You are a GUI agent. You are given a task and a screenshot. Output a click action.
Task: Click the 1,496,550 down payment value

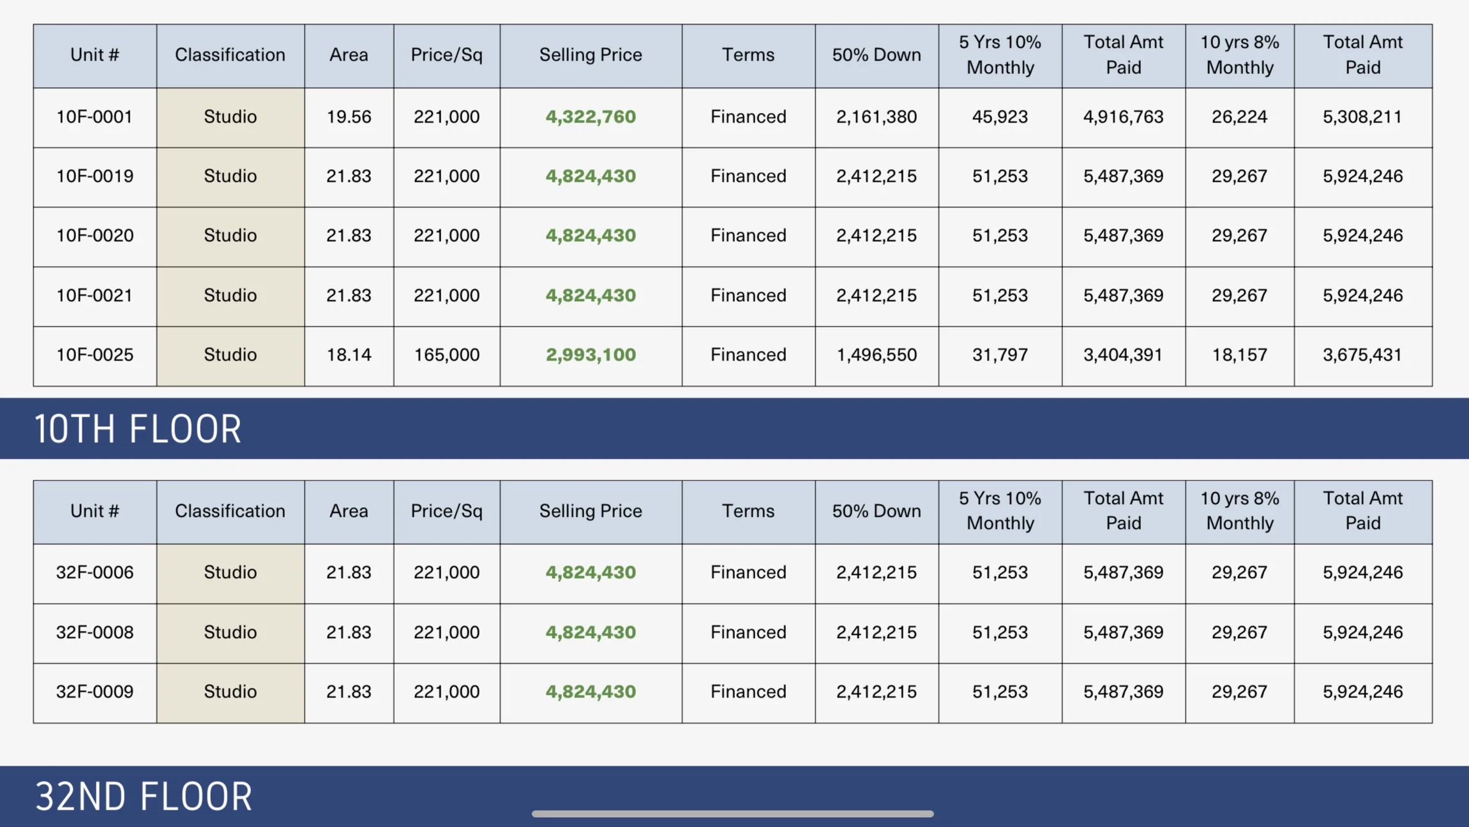pyautogui.click(x=876, y=355)
